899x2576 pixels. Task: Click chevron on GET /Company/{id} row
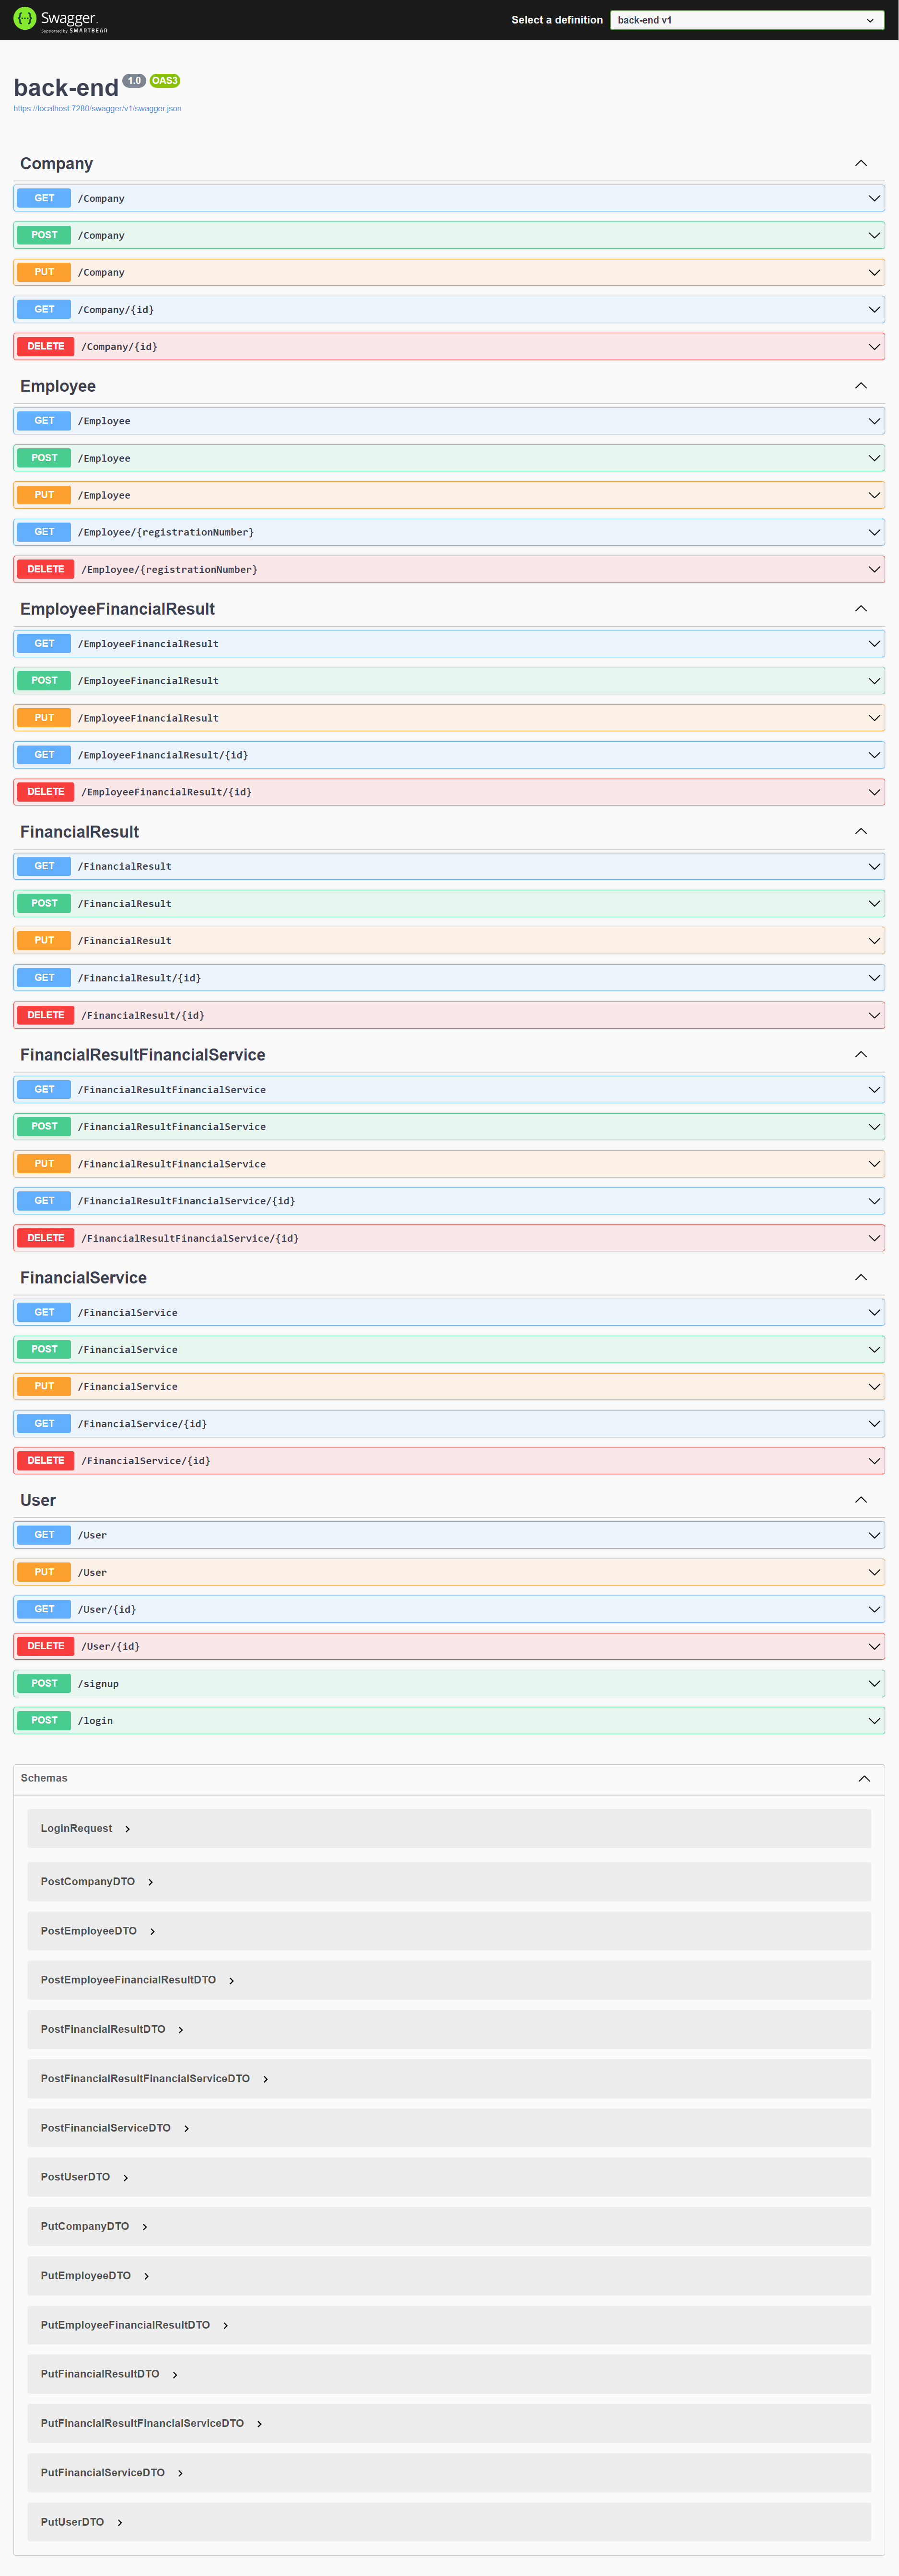[874, 310]
